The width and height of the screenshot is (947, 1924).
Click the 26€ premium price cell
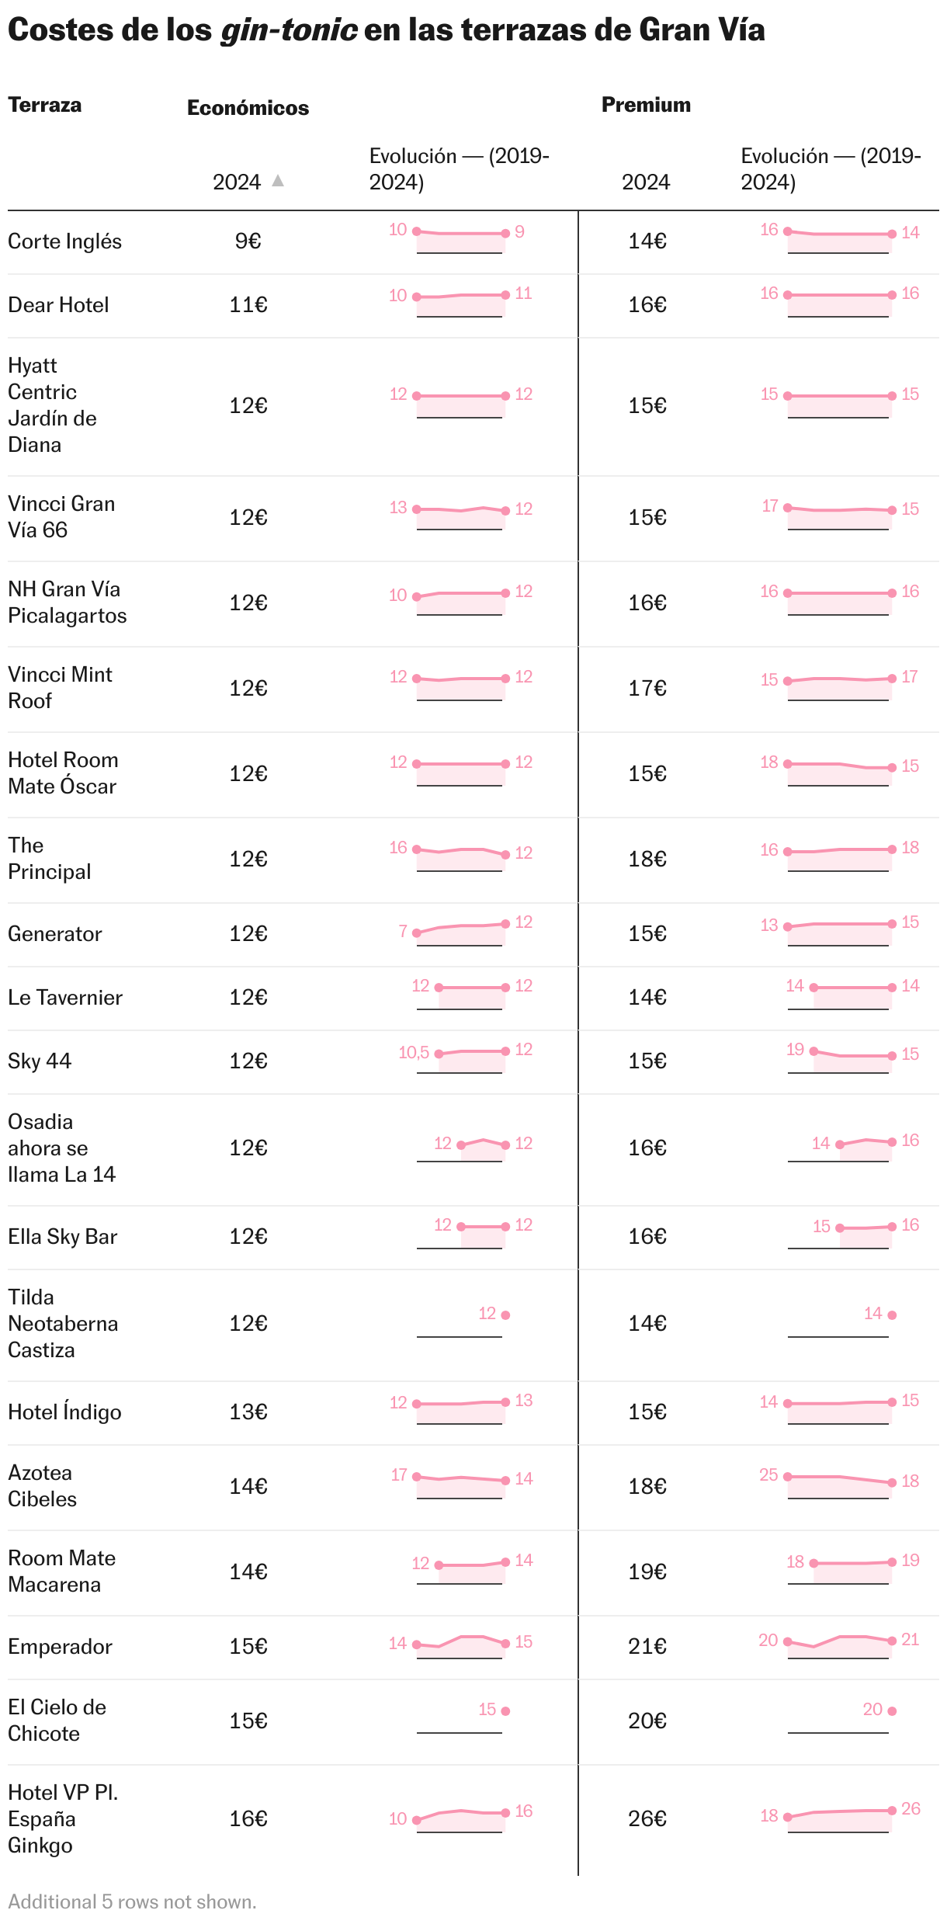647,1818
